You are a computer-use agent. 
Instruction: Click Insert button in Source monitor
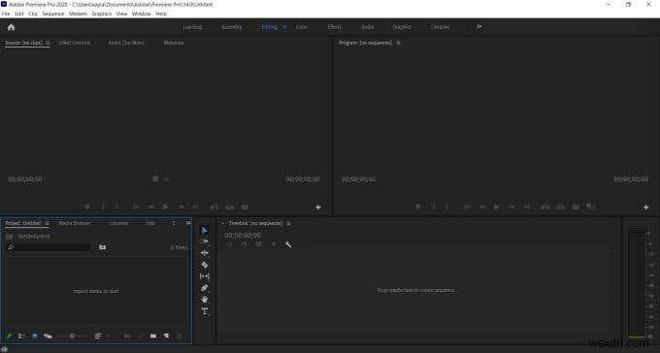pos(214,207)
